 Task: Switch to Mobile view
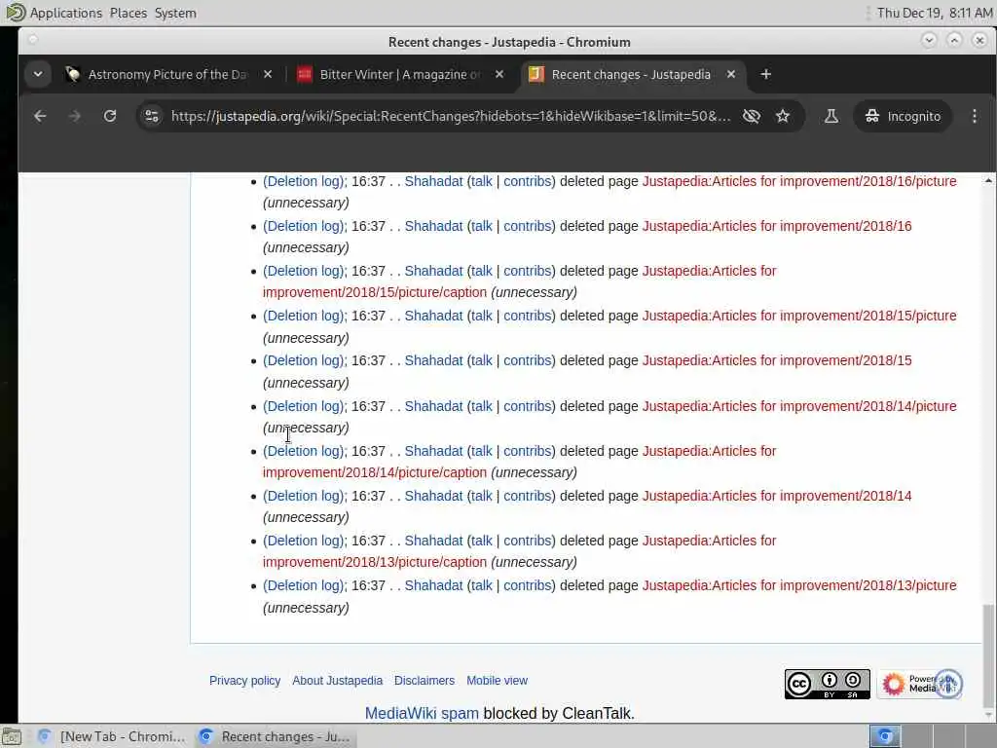coord(498,681)
